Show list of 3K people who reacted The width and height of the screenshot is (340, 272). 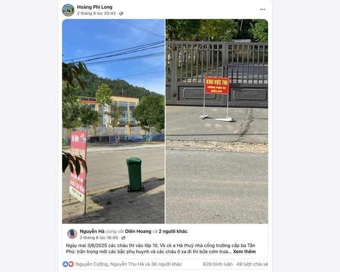[129, 264]
